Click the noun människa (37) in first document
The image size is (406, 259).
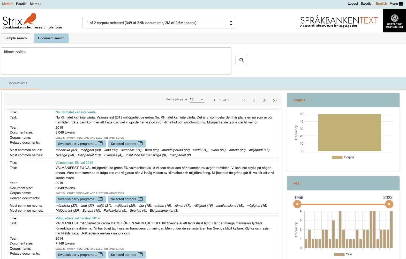(66, 150)
